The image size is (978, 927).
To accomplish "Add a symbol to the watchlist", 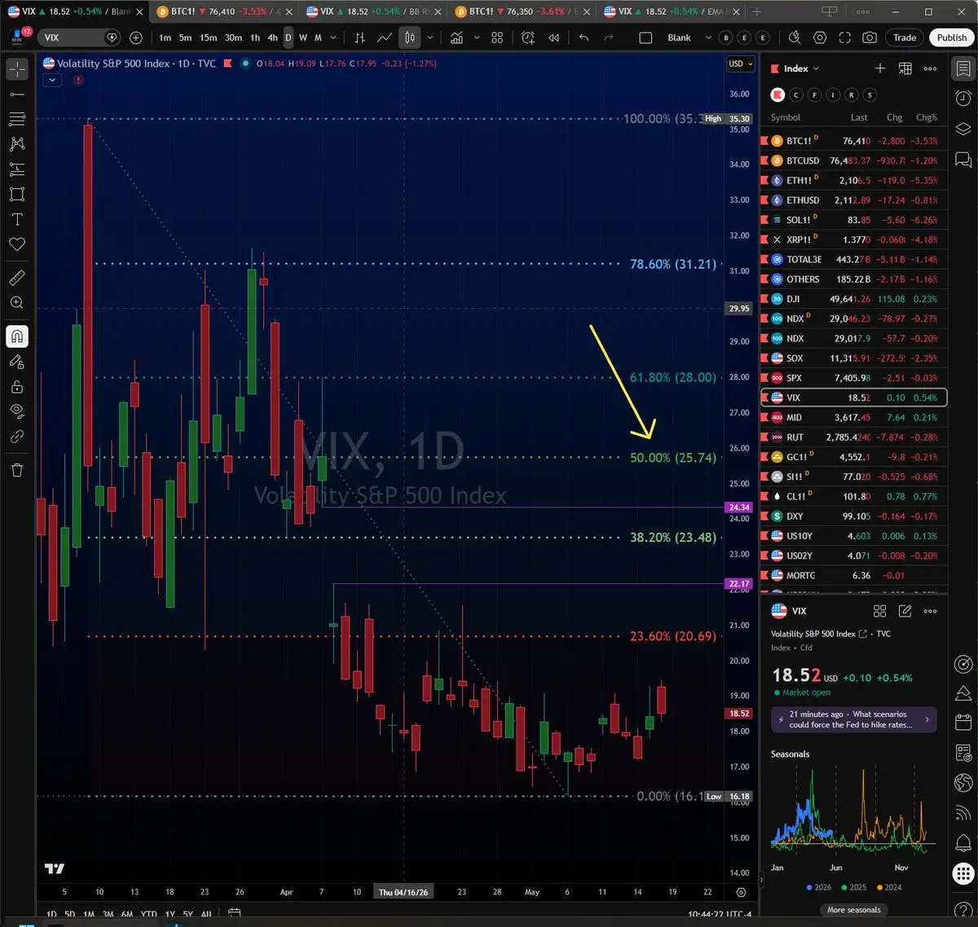I will pos(879,68).
